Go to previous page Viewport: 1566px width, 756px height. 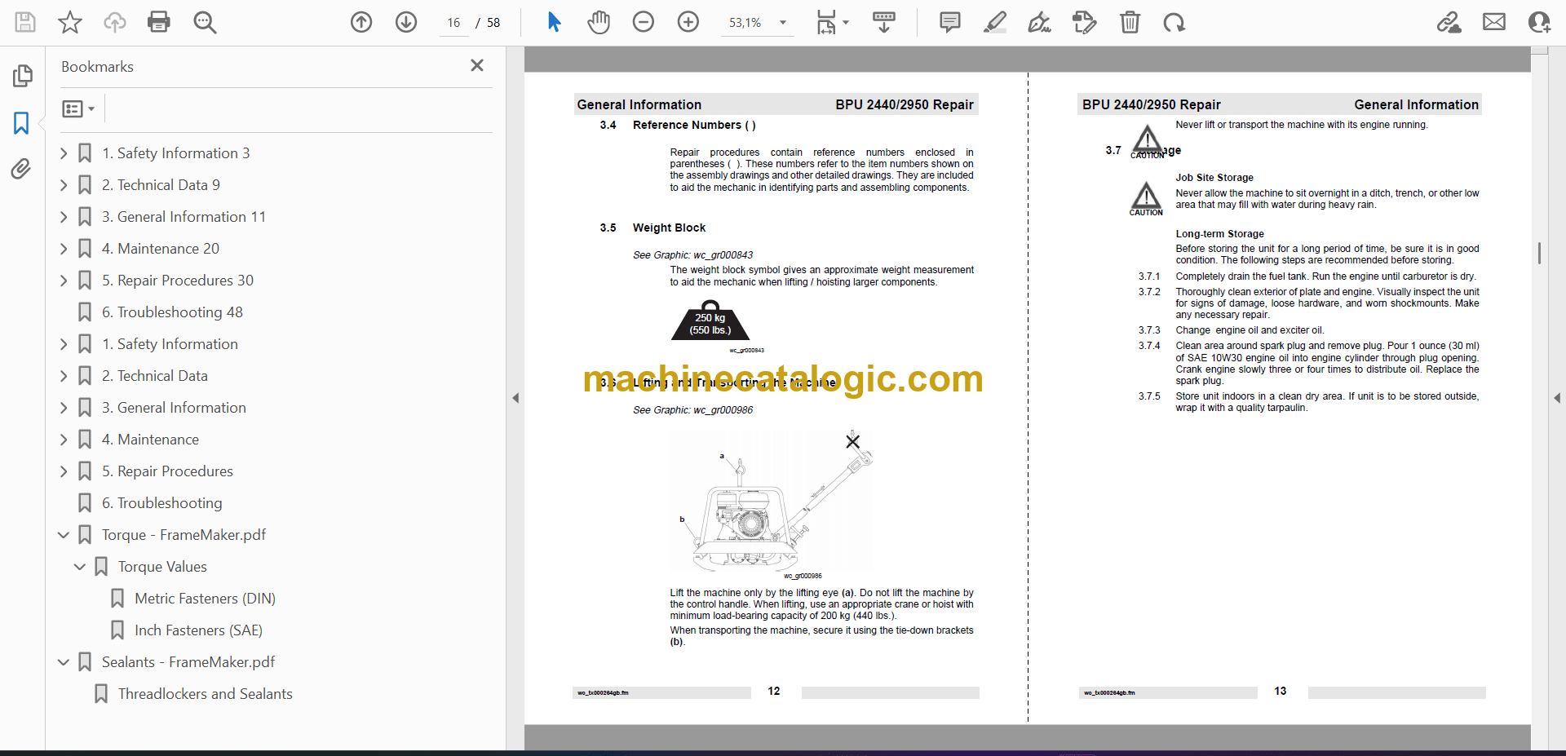tap(361, 22)
